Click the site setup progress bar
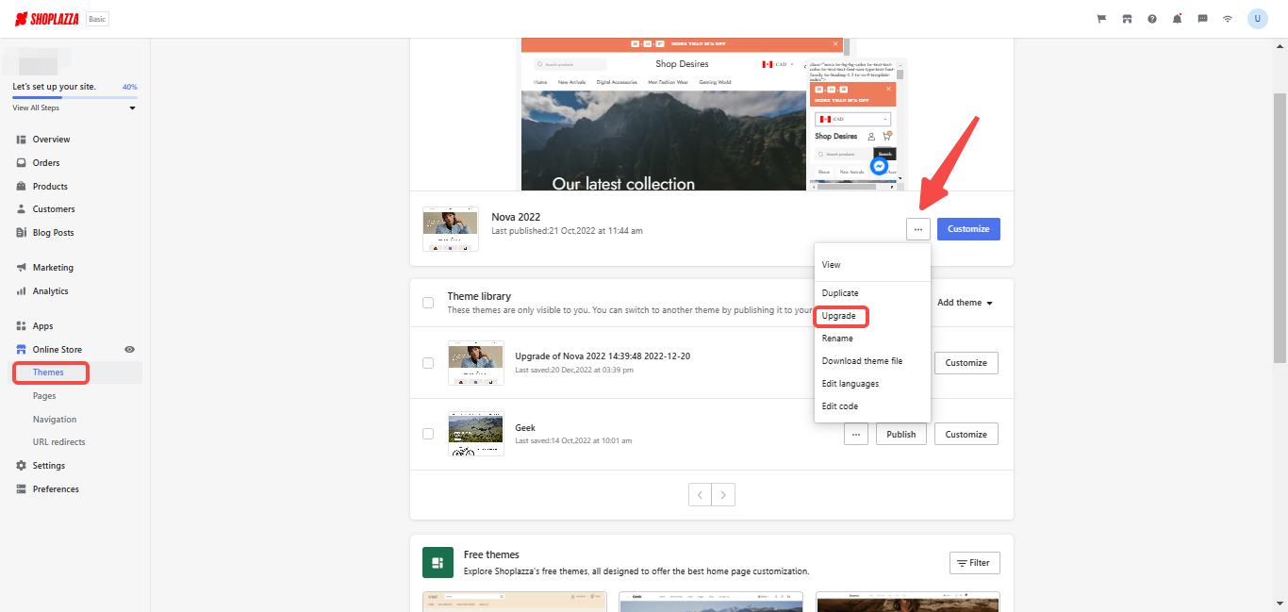 74,97
